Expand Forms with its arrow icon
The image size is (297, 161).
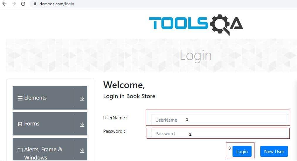coord(82,124)
